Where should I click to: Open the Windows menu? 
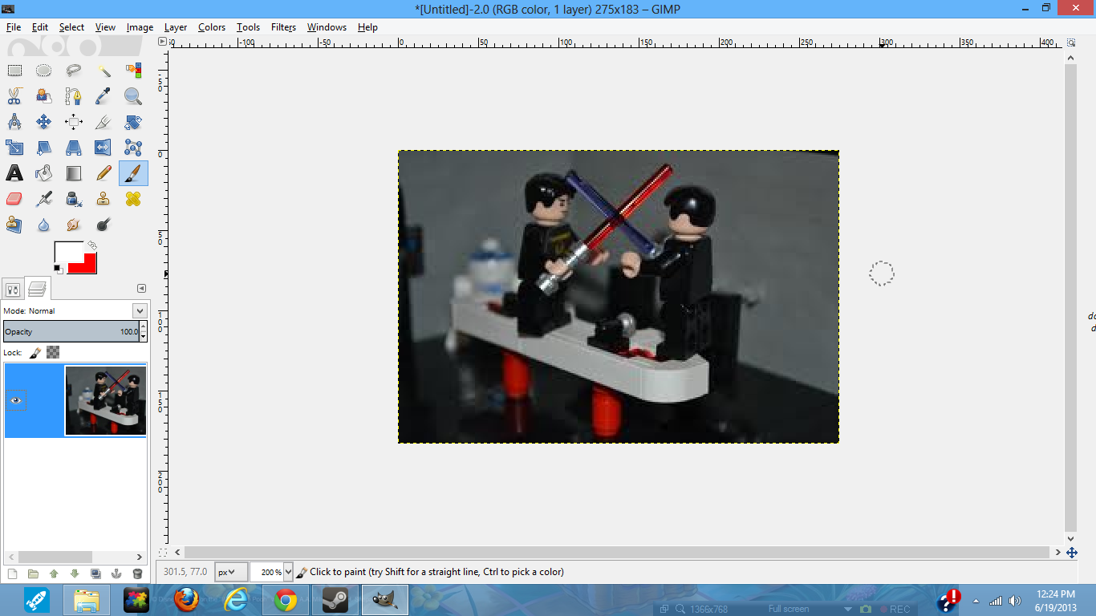pos(327,27)
